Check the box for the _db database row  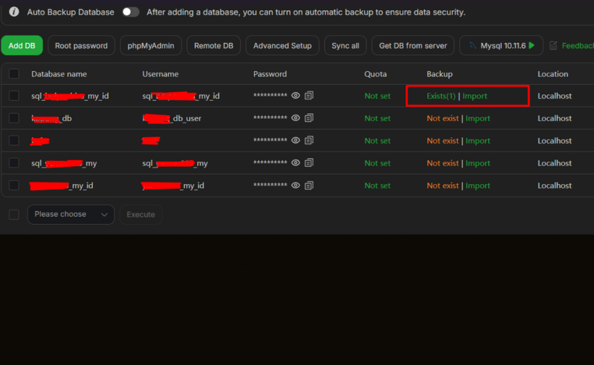[14, 118]
